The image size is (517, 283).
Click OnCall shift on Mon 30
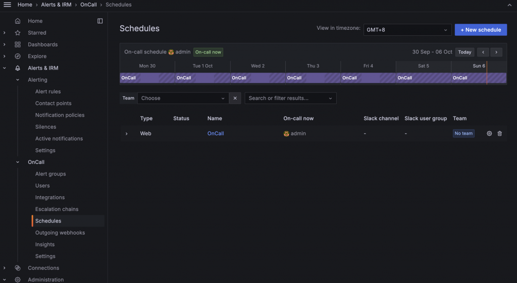[147, 78]
